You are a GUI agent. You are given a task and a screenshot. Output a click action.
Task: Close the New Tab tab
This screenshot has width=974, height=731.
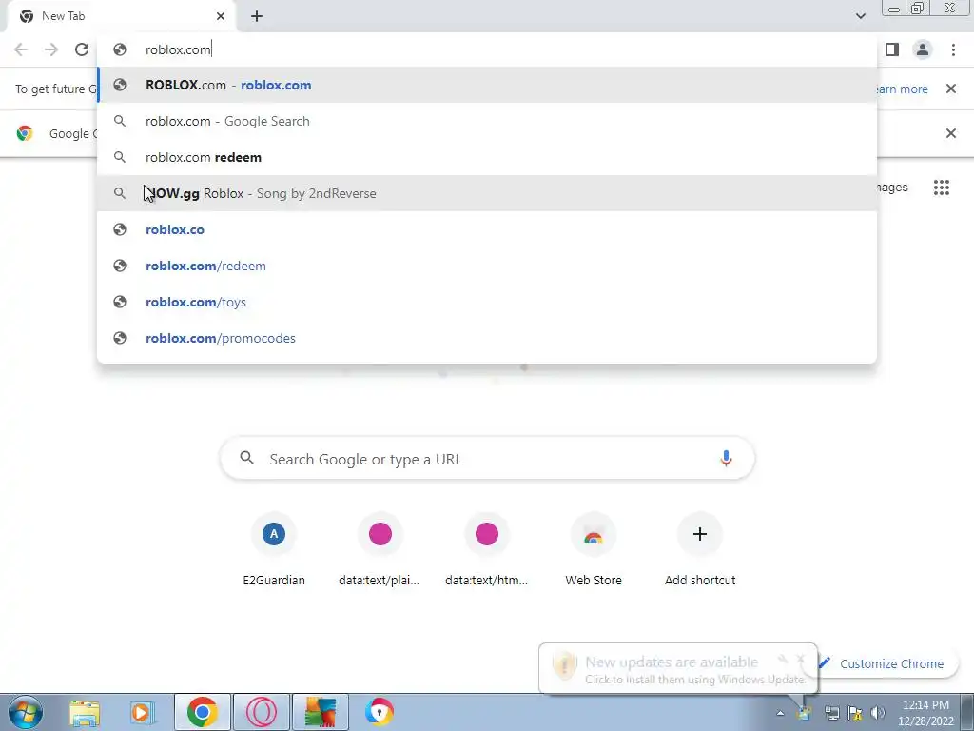pos(221,16)
